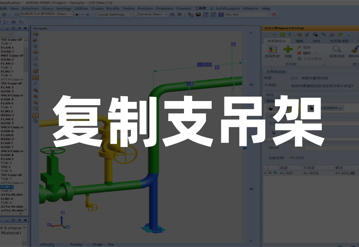Click the large green plus 新建 icon

pos(288,49)
